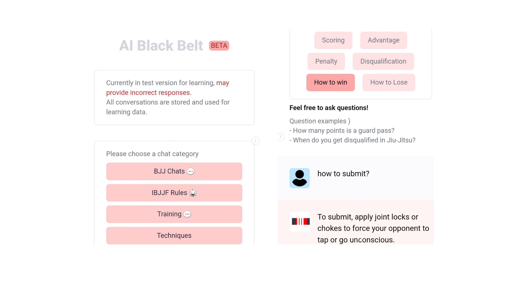Screen dimensions: 513x288
Task: Click the right carousel chevron arrow
Action: click(255, 141)
